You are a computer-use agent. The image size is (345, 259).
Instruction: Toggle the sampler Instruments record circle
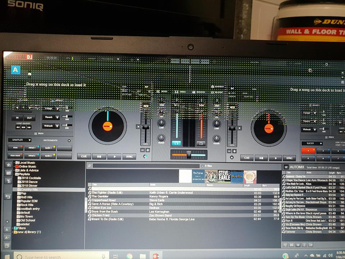pyautogui.click(x=69, y=141)
